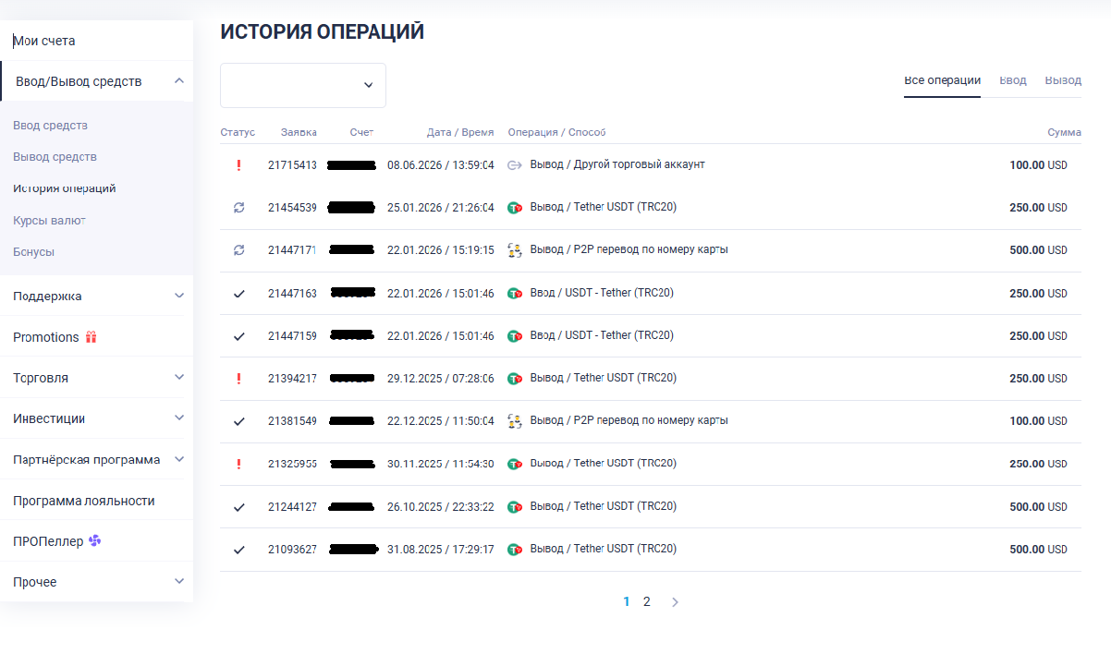Click order number 21325955
This screenshot has height=654, width=1111.
coord(292,464)
